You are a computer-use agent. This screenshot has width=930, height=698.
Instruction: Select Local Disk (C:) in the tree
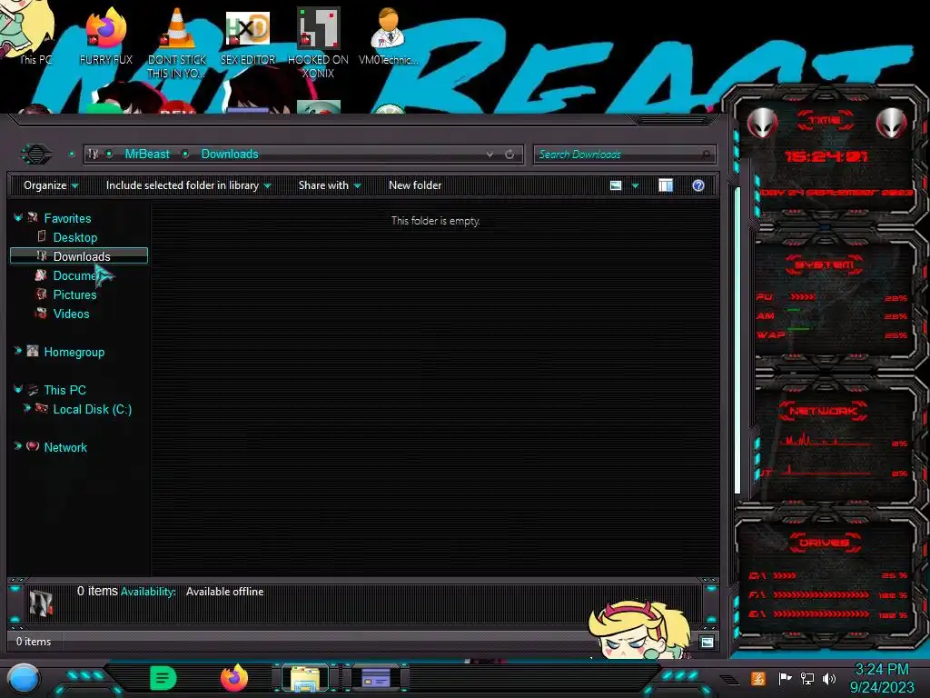pos(93,409)
